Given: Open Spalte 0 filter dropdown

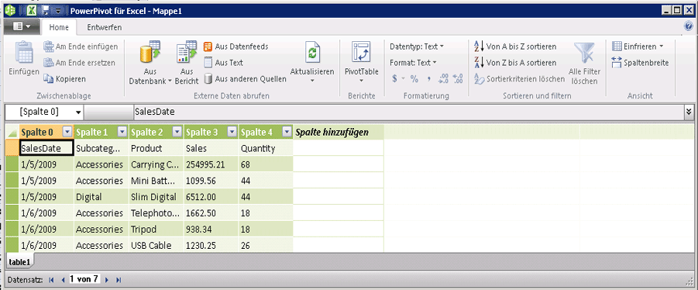Looking at the screenshot, I should 67,132.
